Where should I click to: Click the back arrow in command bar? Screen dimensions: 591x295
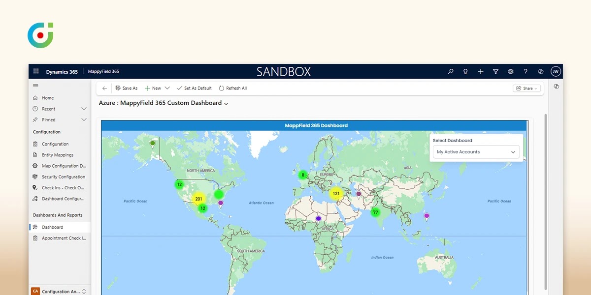[x=104, y=88]
